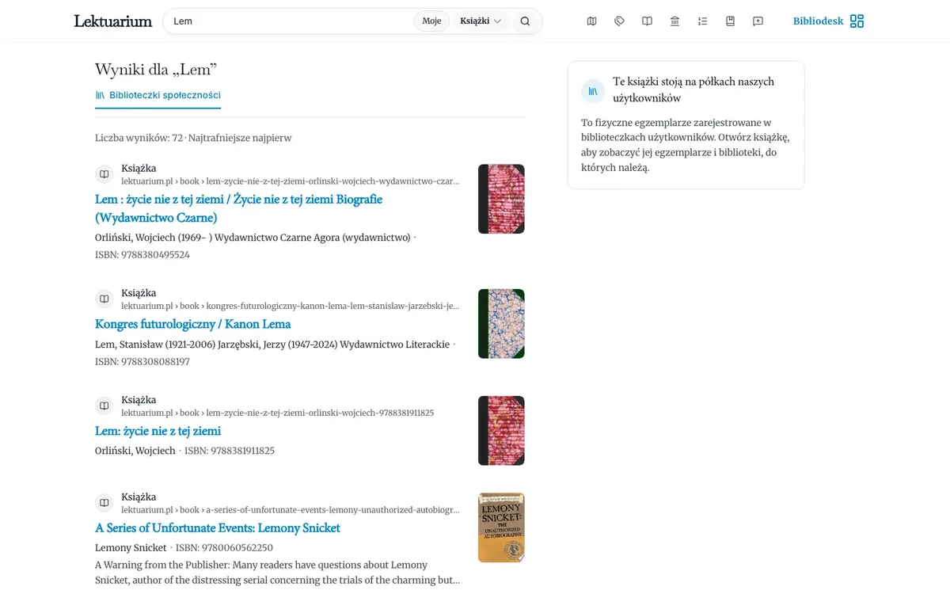Open the short-titled "Lem: życie nie z tej ziemi" result
Image resolution: width=950 pixels, height=594 pixels.
click(x=158, y=431)
